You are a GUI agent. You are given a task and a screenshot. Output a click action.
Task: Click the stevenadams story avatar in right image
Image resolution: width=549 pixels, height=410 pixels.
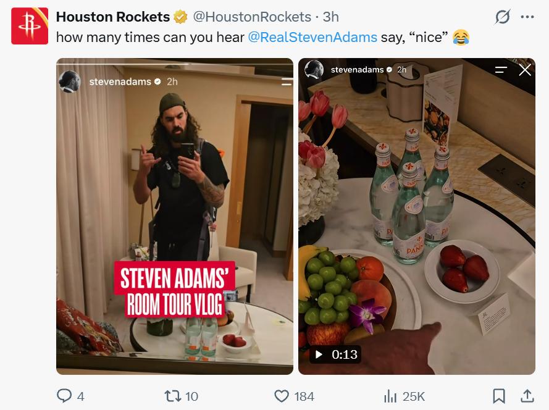tap(314, 69)
